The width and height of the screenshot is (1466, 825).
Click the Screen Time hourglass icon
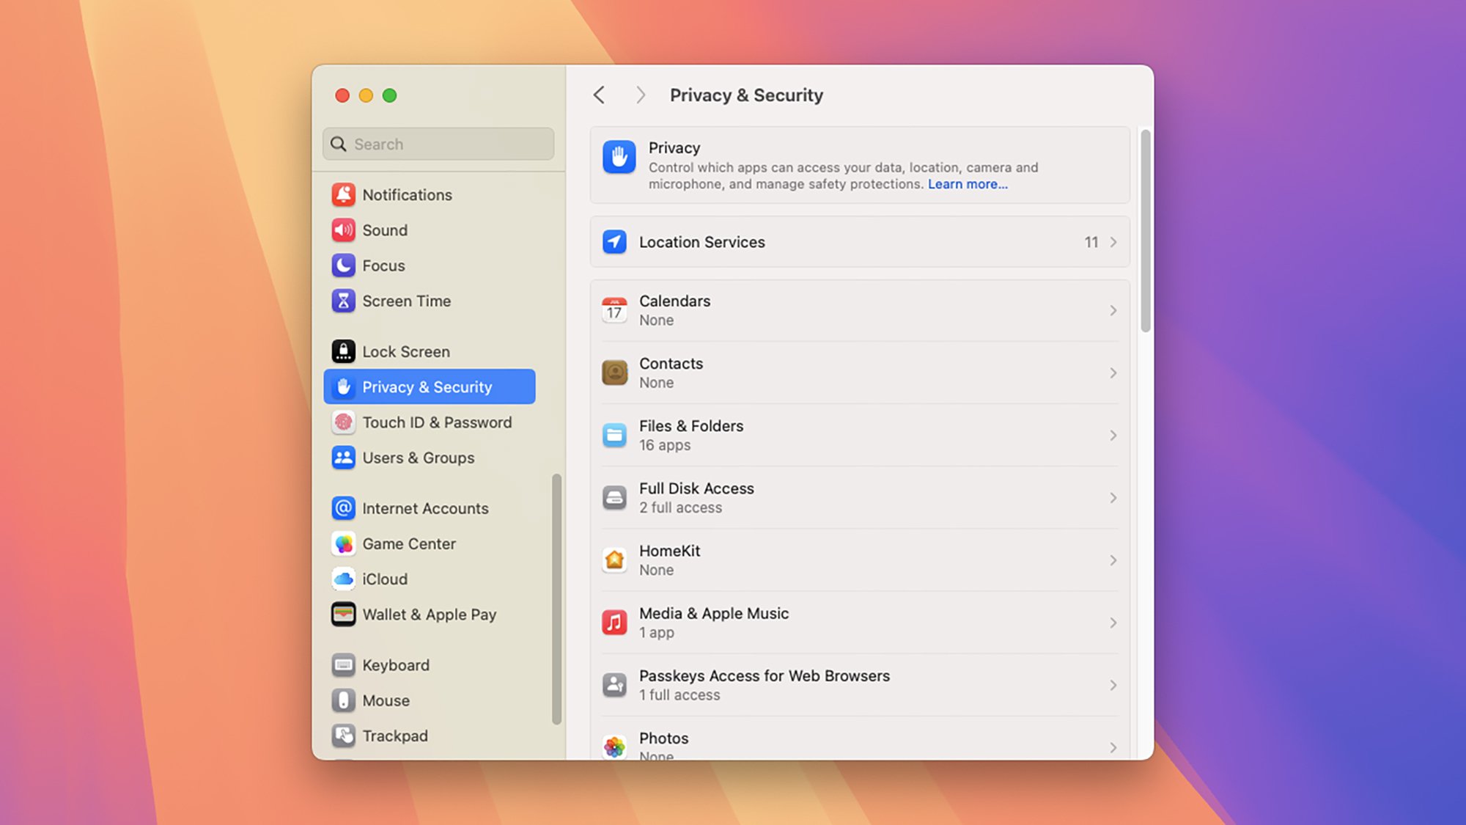point(343,301)
